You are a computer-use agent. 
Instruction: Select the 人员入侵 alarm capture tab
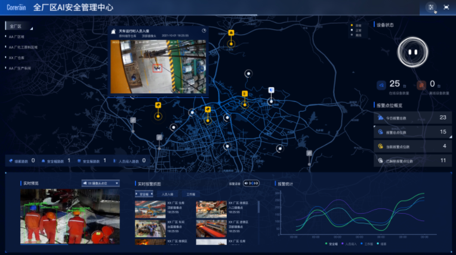pos(168,194)
